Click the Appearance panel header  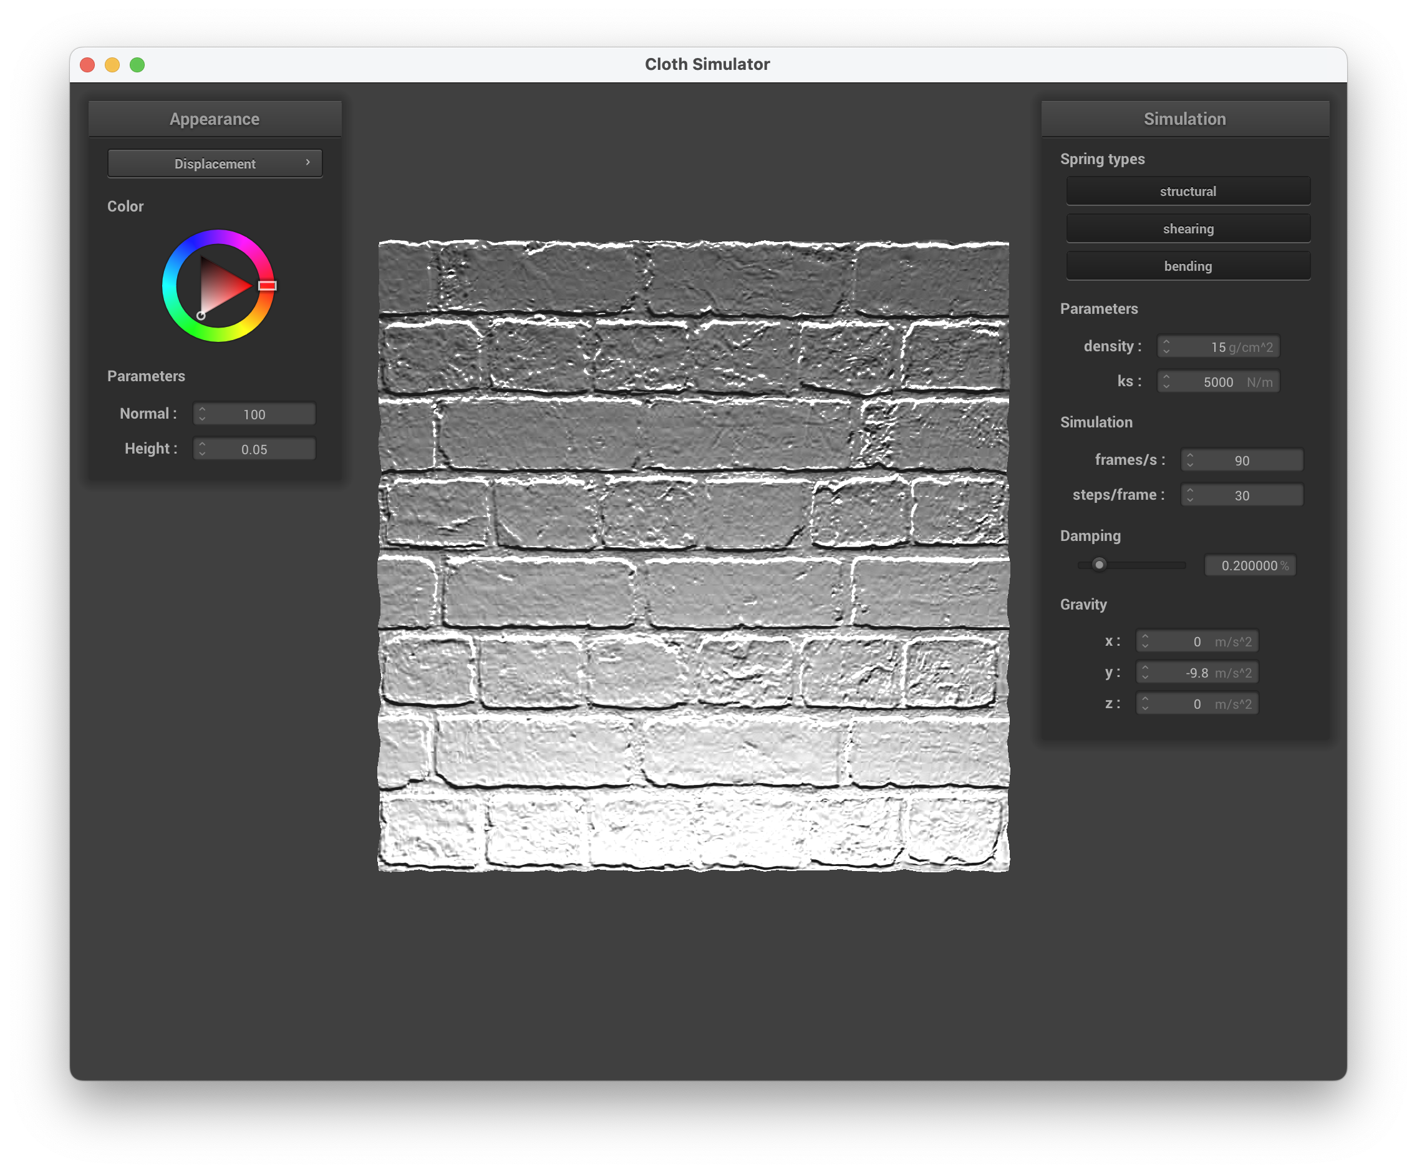coord(215,119)
